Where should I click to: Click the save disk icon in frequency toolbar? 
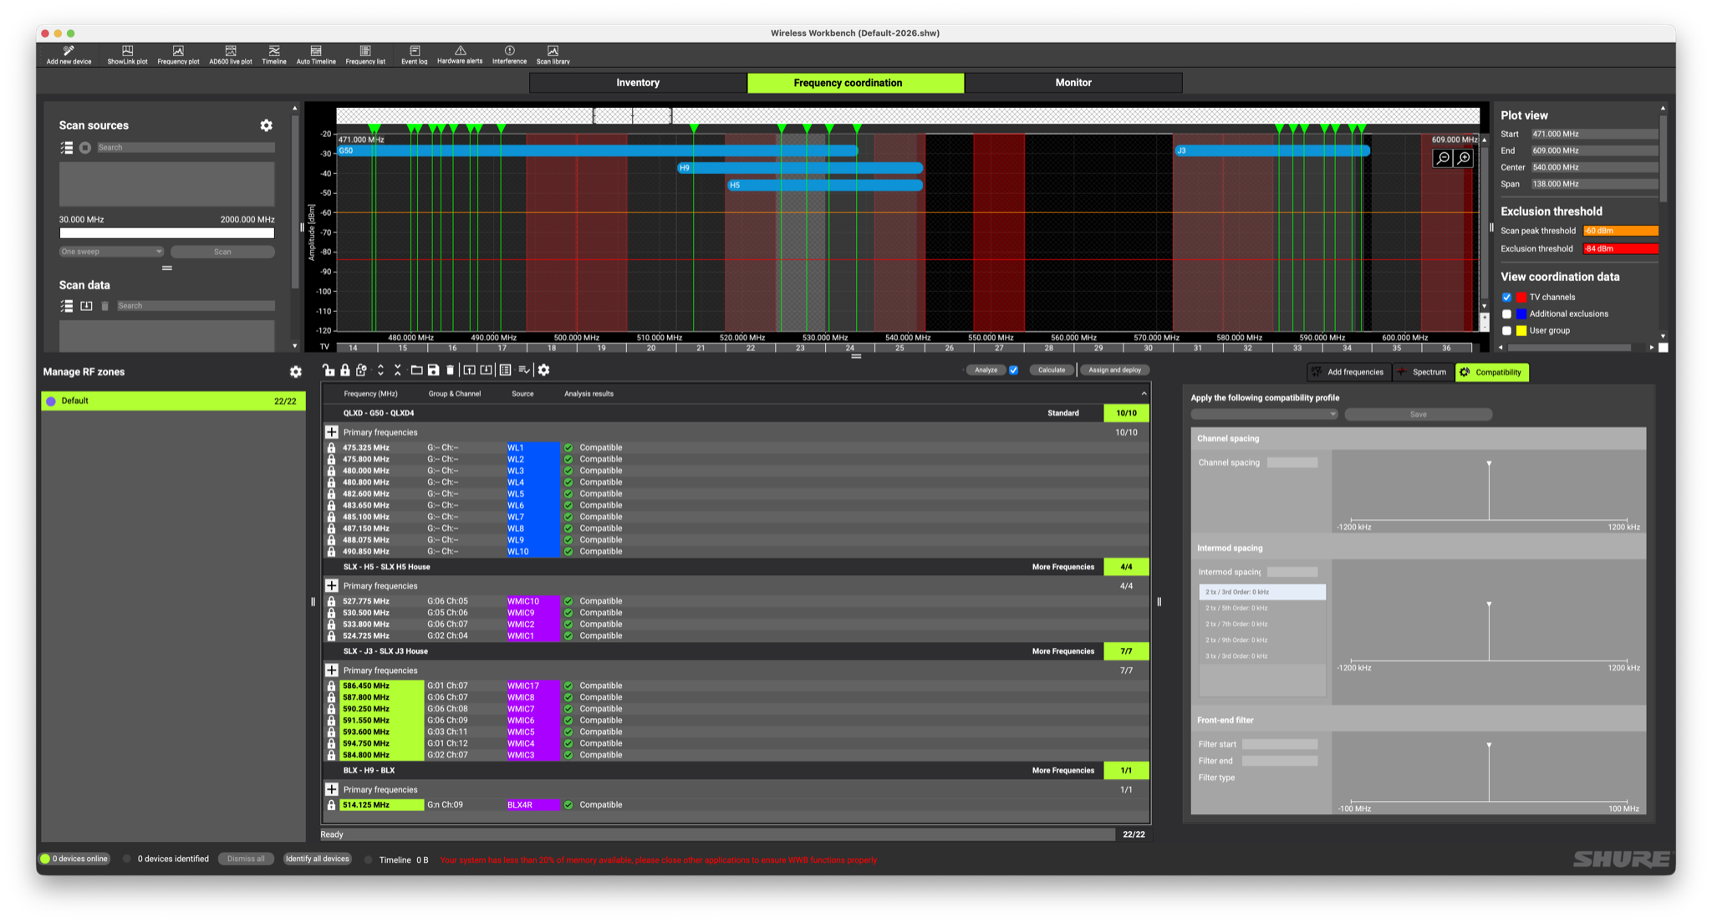click(433, 370)
